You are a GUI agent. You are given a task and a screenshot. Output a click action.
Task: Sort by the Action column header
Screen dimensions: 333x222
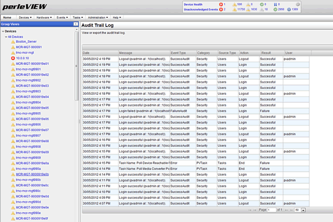tap(250, 53)
